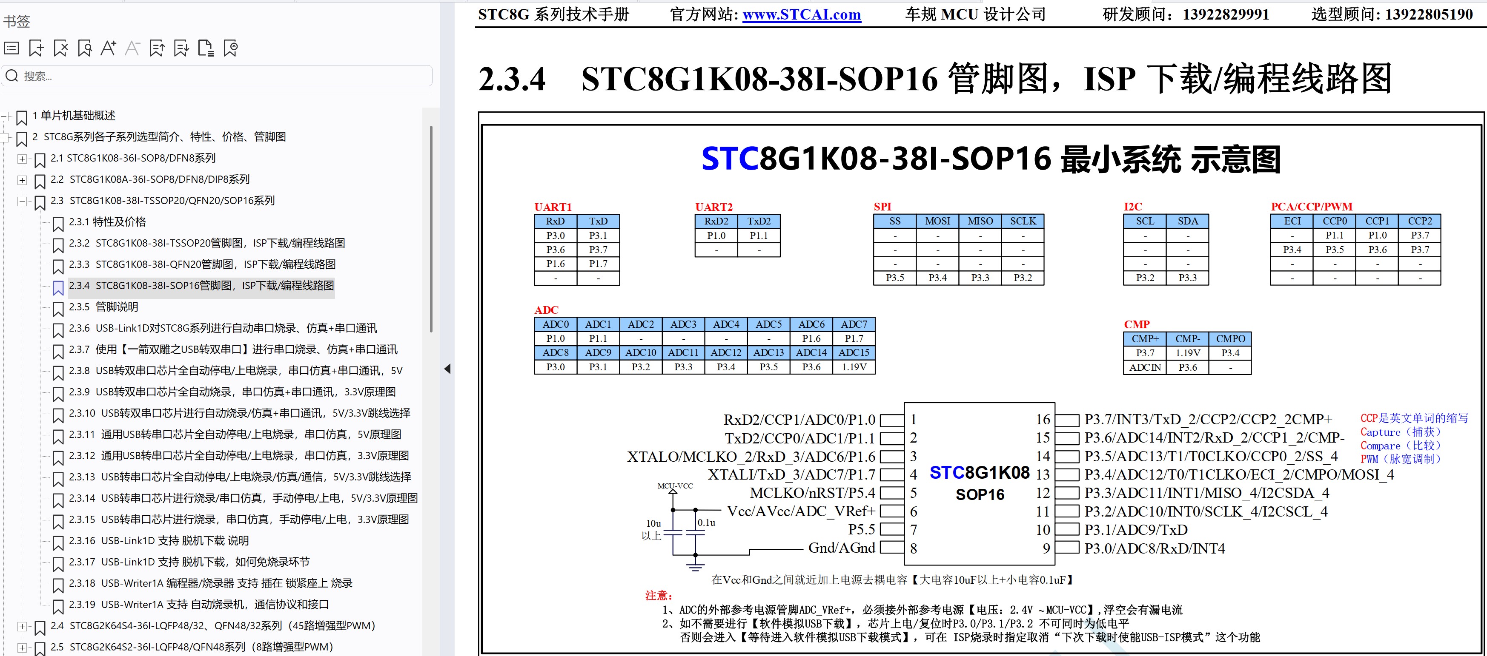The image size is (1487, 656).
Task: Click pin 5 label MCLKO/nRST/P5.4
Action: coord(812,493)
